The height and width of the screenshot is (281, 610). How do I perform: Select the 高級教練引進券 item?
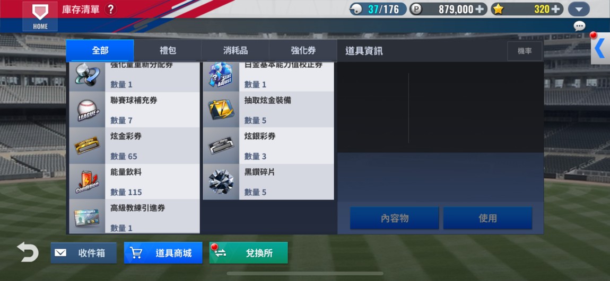tap(134, 216)
